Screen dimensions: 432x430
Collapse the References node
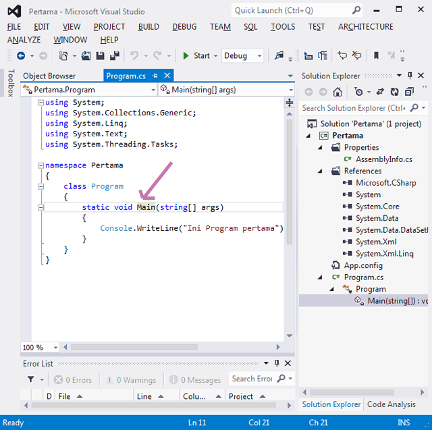click(x=320, y=171)
